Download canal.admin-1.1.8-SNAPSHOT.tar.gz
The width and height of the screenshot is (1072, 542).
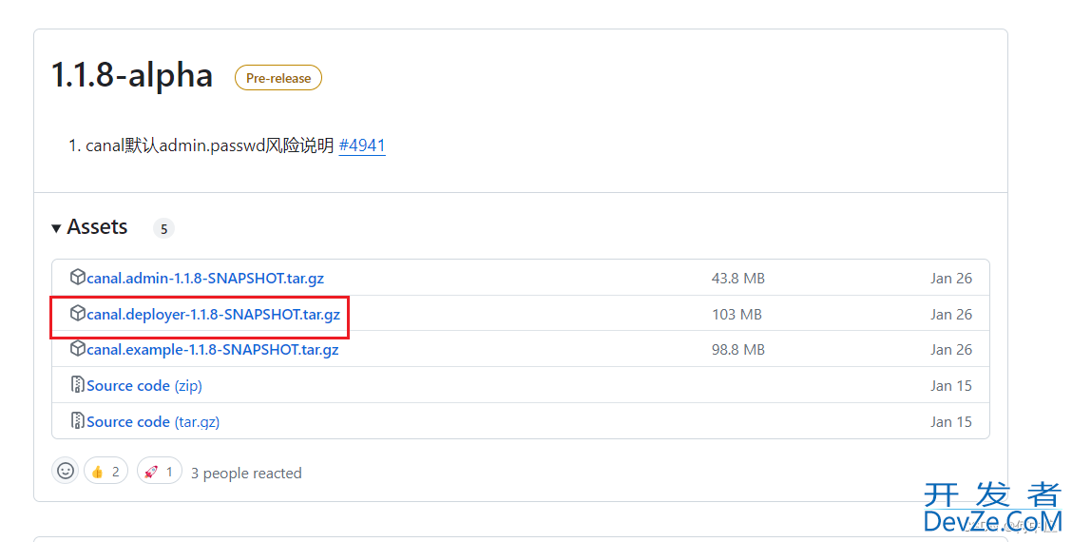click(x=205, y=278)
